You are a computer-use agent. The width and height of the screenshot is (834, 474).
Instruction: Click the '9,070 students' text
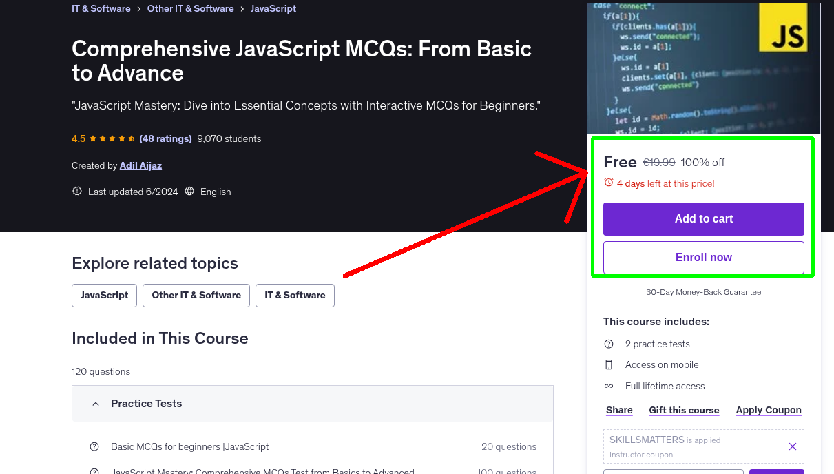[x=229, y=138]
